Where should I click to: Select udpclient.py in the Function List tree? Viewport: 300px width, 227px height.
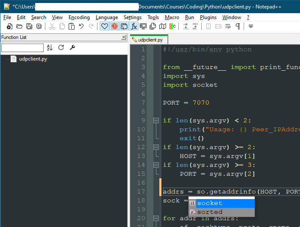(33, 59)
